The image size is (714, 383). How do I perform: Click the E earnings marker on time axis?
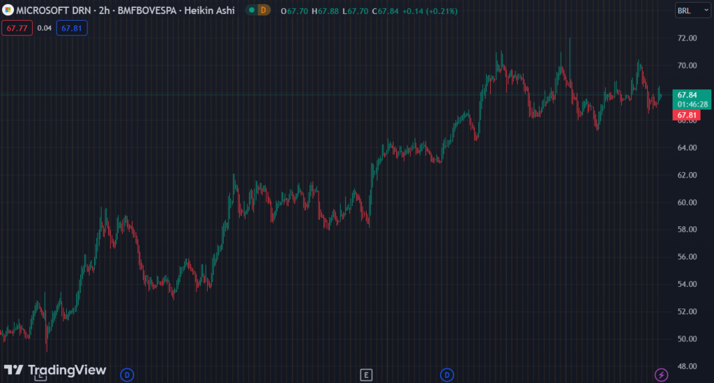(366, 375)
